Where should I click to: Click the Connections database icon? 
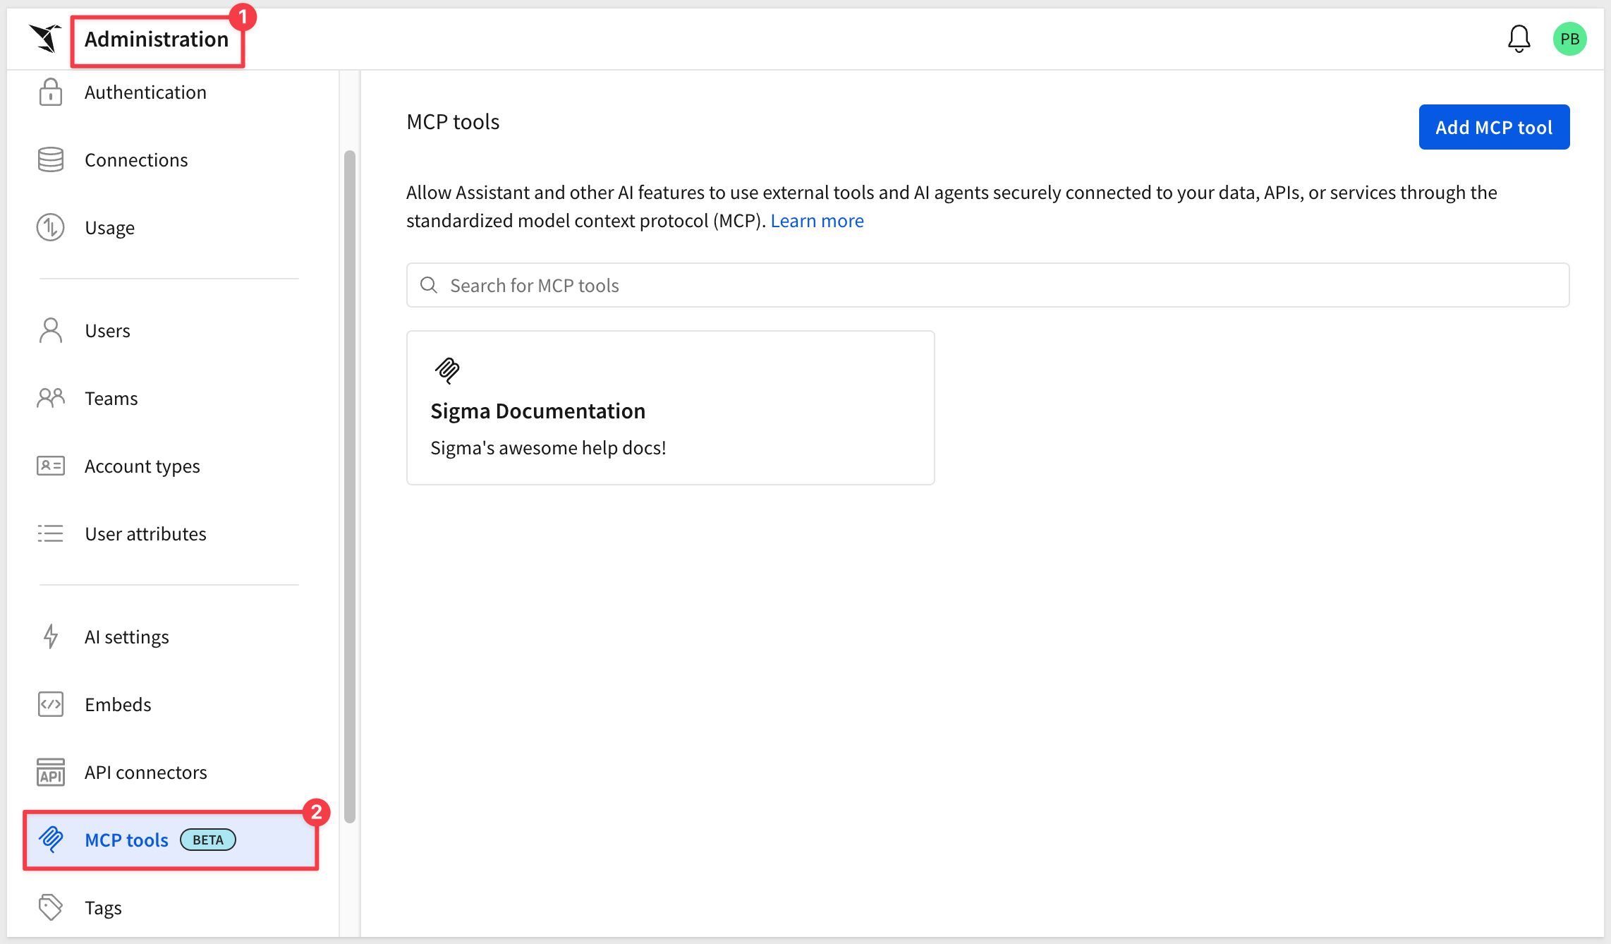point(51,160)
